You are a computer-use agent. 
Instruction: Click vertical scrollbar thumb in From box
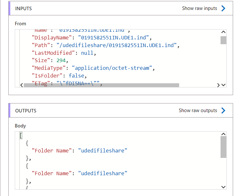(224, 40)
